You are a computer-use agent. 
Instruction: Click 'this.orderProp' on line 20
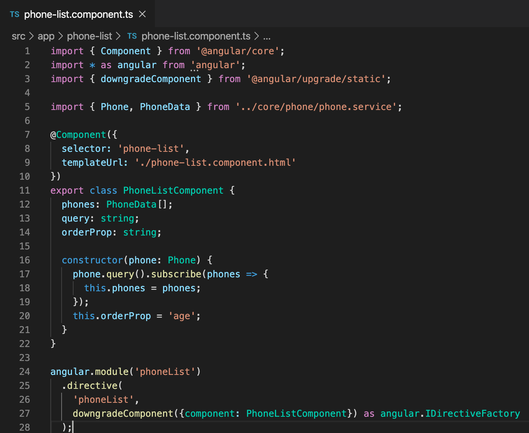tap(112, 316)
